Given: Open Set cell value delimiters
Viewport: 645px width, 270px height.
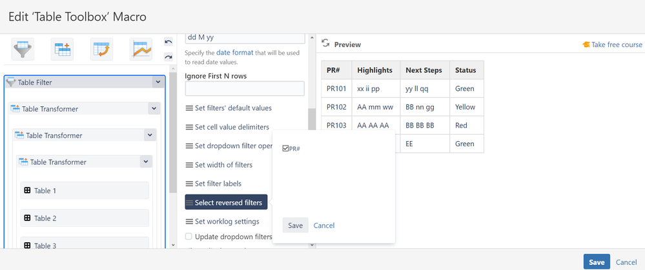Looking at the screenshot, I should [227, 127].
